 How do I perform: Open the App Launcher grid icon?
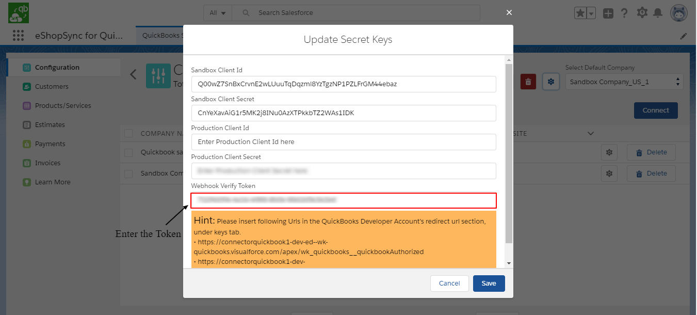point(19,36)
